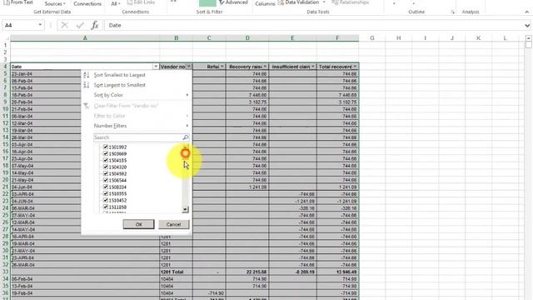Toggle the 1503669 checkbox
Image resolution: width=533 pixels, height=300 pixels.
point(106,153)
